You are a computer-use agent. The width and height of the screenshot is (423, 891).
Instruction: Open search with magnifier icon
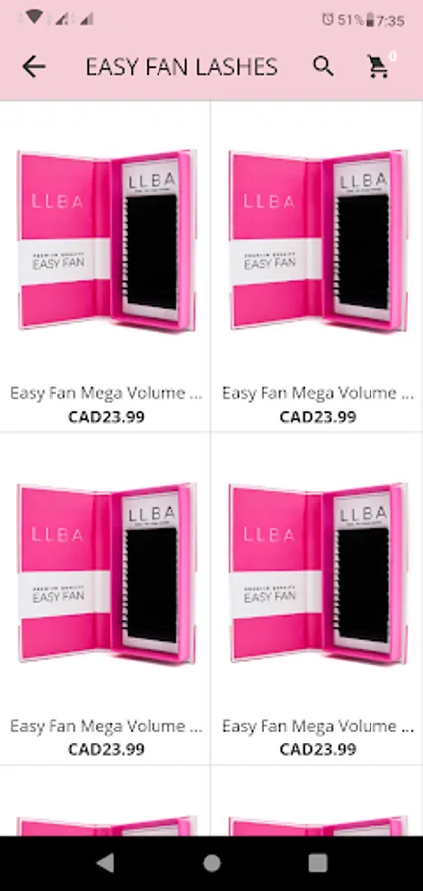pyautogui.click(x=323, y=67)
